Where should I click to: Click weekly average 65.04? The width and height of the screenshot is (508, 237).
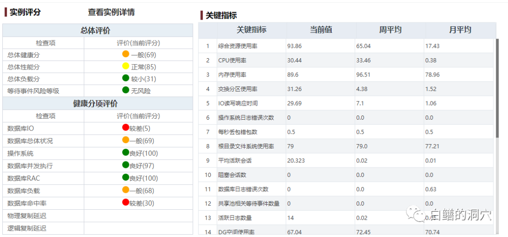coord(363,46)
